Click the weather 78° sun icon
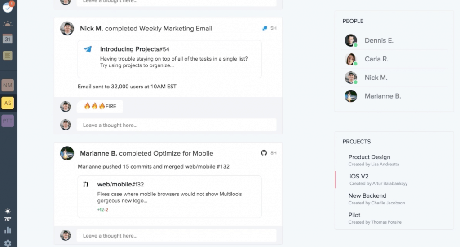Image resolution: width=460 pixels, height=247 pixels. click(8, 215)
